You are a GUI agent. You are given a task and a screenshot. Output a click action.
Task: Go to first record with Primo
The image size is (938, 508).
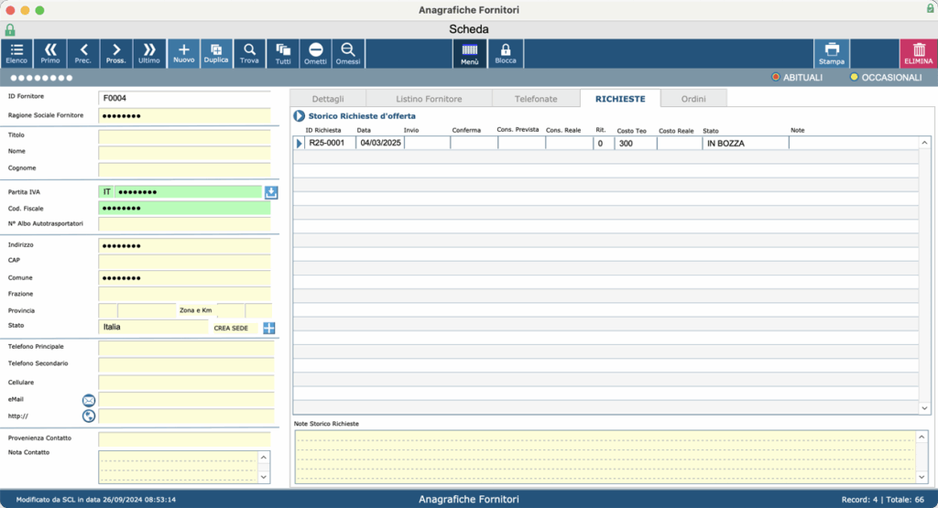[x=50, y=54]
